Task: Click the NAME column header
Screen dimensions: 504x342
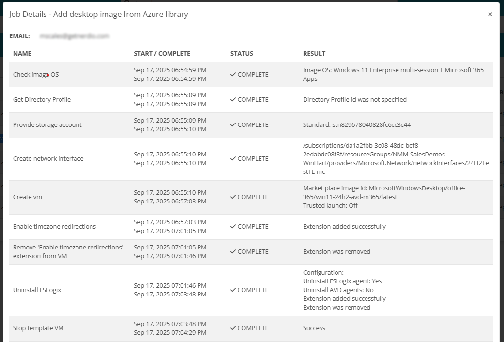Action: tap(22, 54)
